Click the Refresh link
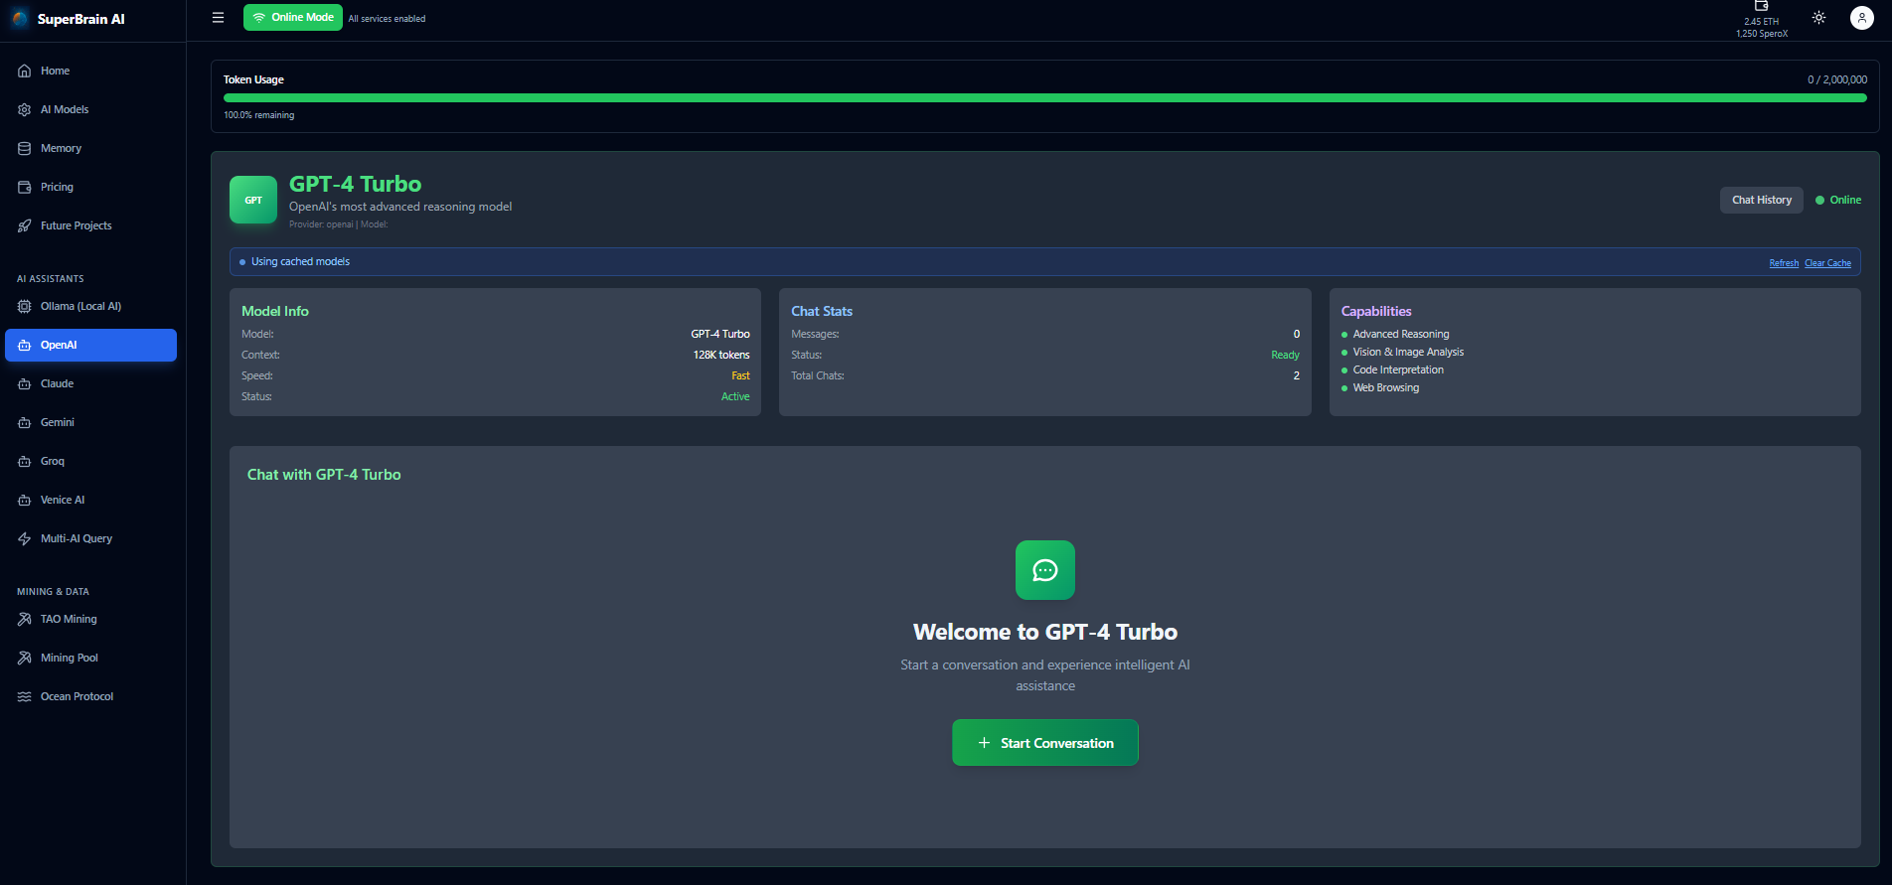Viewport: 1892px width, 885px height. [1784, 263]
